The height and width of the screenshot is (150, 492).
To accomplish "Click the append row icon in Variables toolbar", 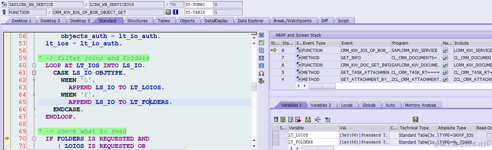I will coord(283,120).
